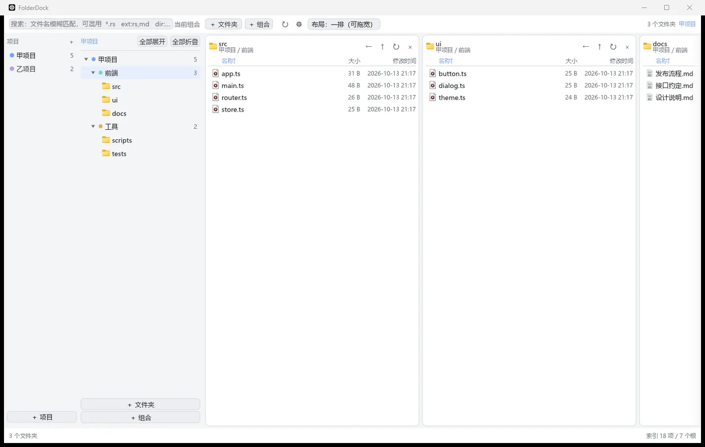Click the + 项目 button

click(42, 417)
